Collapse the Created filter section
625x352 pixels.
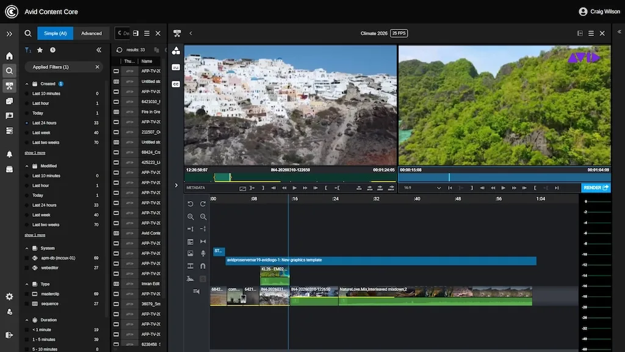pyautogui.click(x=27, y=84)
